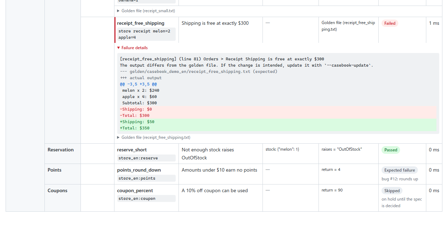448x226 pixels.
Task: Click the Expected failure badge
Action: 399,170
